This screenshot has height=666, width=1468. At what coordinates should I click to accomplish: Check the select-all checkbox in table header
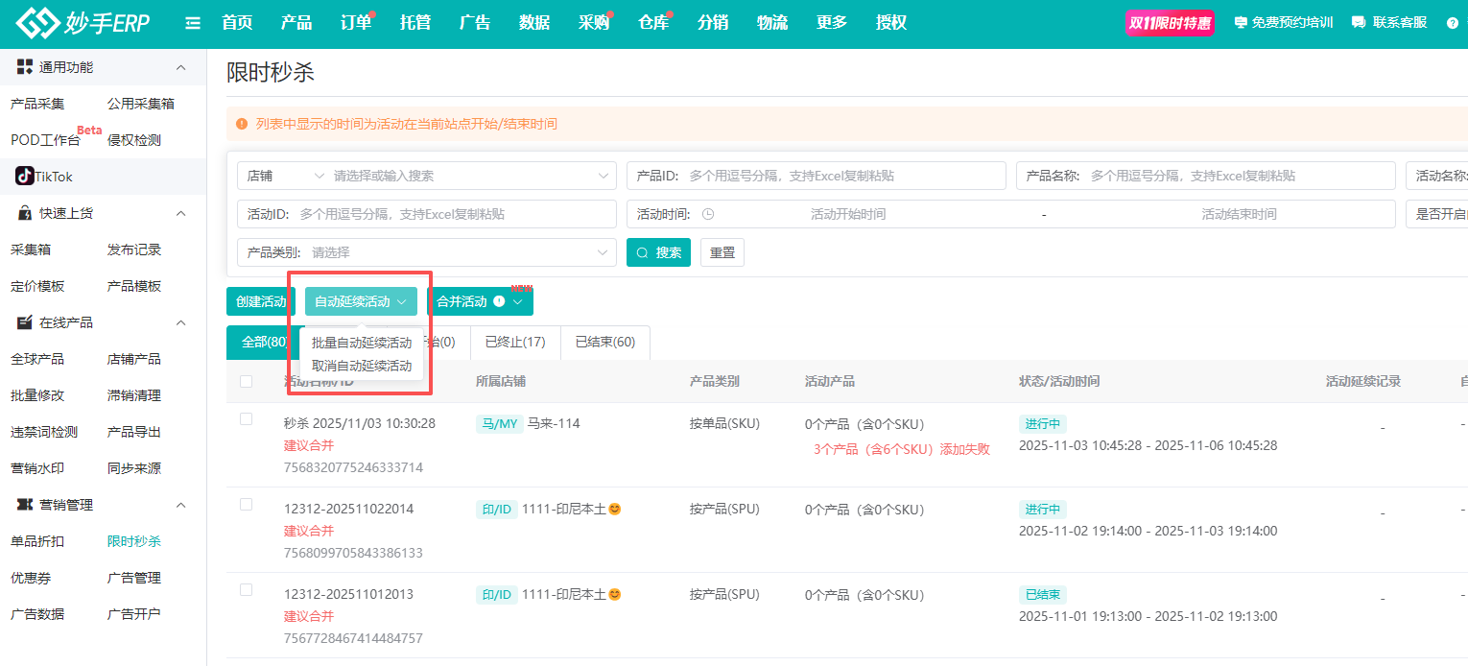coord(247,381)
